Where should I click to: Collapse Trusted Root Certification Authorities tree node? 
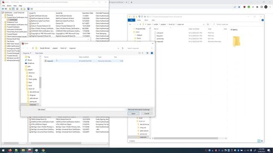coord(3,17)
